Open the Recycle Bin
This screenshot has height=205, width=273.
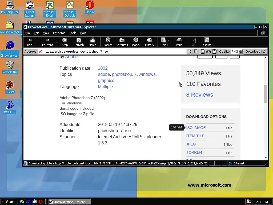click(x=10, y=67)
